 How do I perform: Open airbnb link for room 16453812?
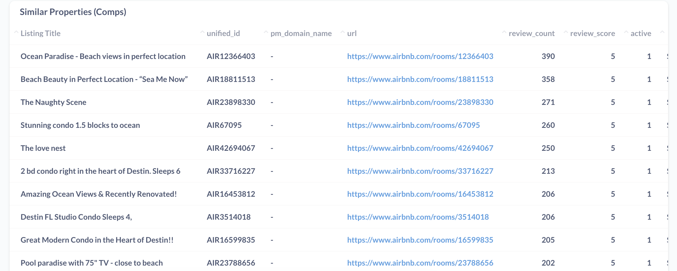[420, 194]
